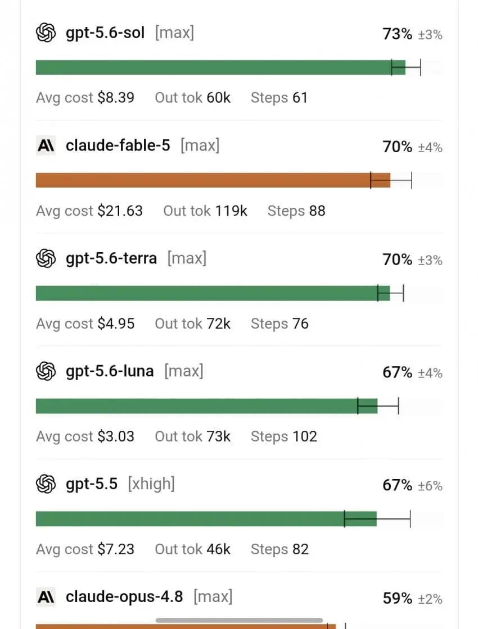Click the 73% score for gpt-5.6-sol
478x629 pixels.
point(397,34)
